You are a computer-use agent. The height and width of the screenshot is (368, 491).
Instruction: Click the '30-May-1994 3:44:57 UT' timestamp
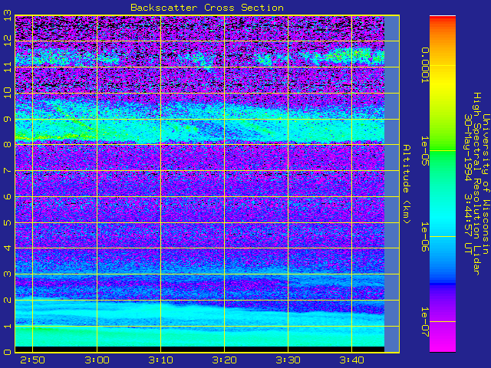click(x=468, y=184)
